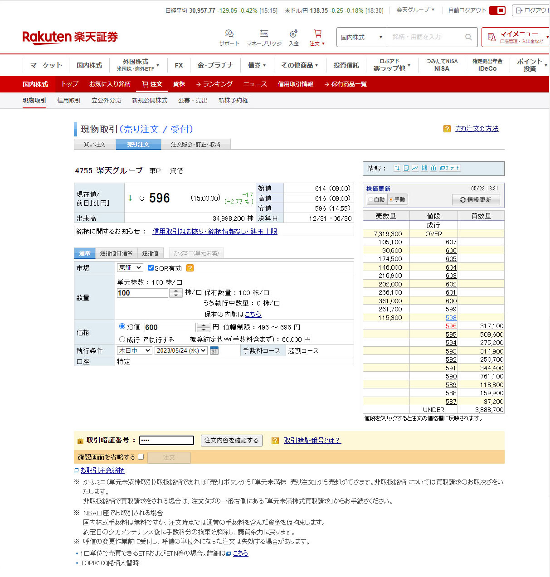Screen dimensions: 550x577
Task: Open the 入金 deposit icon
Action: click(294, 34)
